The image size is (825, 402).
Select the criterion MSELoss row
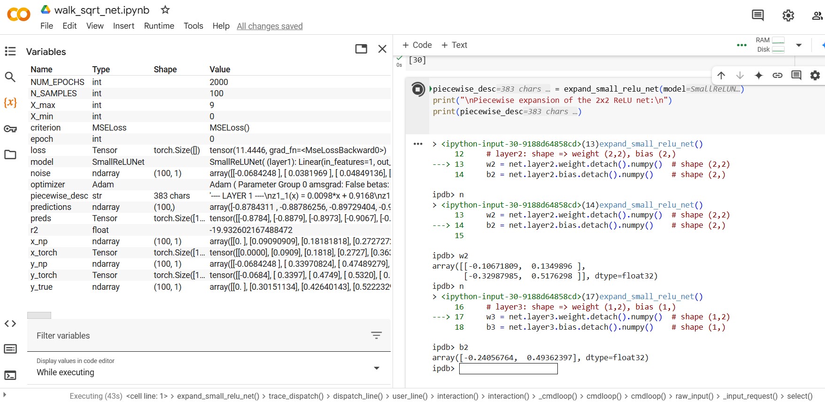209,128
